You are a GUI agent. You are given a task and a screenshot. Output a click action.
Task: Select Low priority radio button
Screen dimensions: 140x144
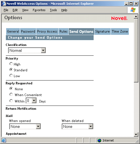(x=11, y=75)
